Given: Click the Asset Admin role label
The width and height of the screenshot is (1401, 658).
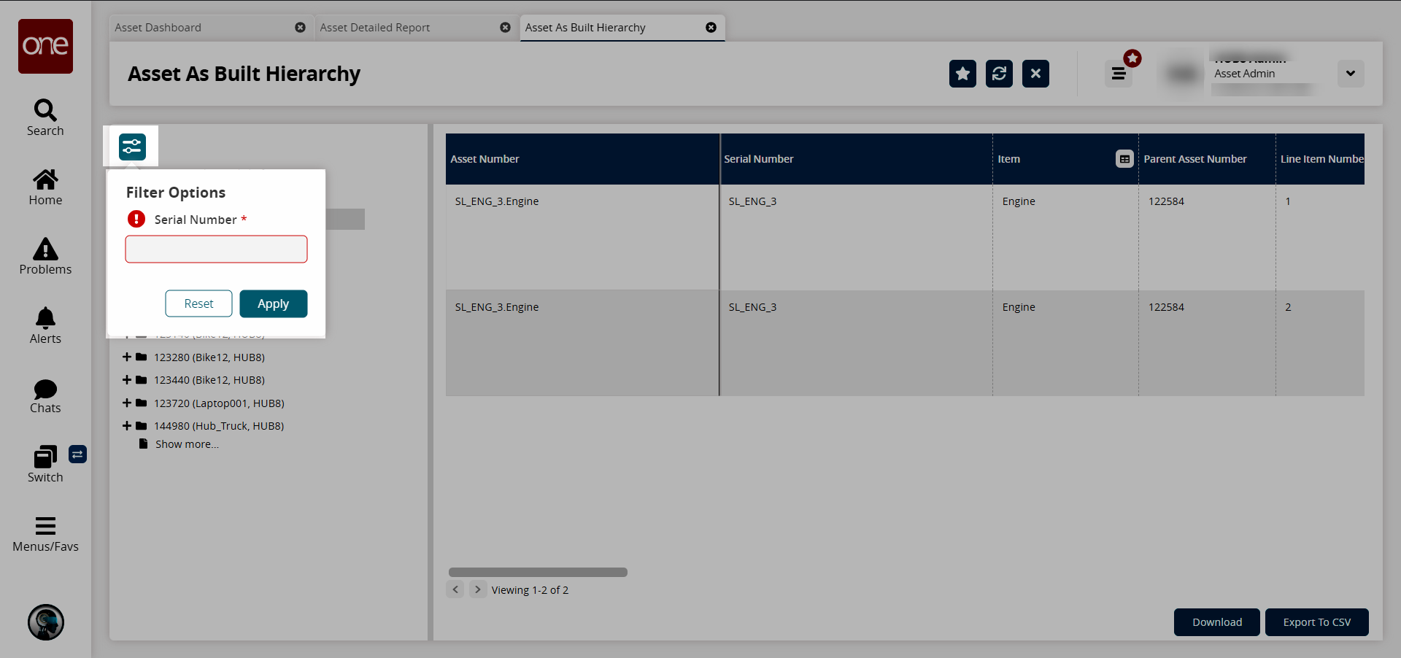Looking at the screenshot, I should tap(1244, 74).
